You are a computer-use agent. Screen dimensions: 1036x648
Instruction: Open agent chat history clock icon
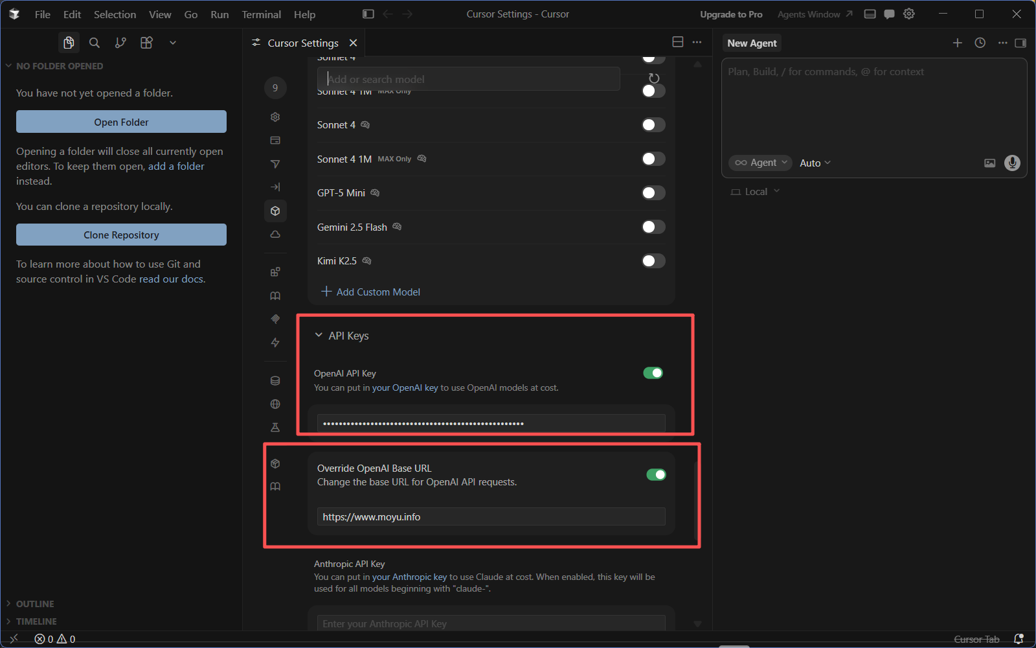(x=980, y=43)
